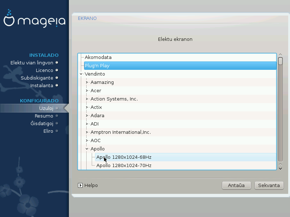Viewport: 290px width, 217px height.
Task: Expand the Adara vendor branch
Action: click(87, 115)
